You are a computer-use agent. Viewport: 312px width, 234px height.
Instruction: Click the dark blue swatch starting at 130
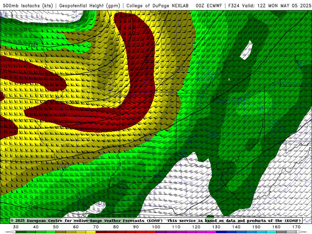pos(221,232)
